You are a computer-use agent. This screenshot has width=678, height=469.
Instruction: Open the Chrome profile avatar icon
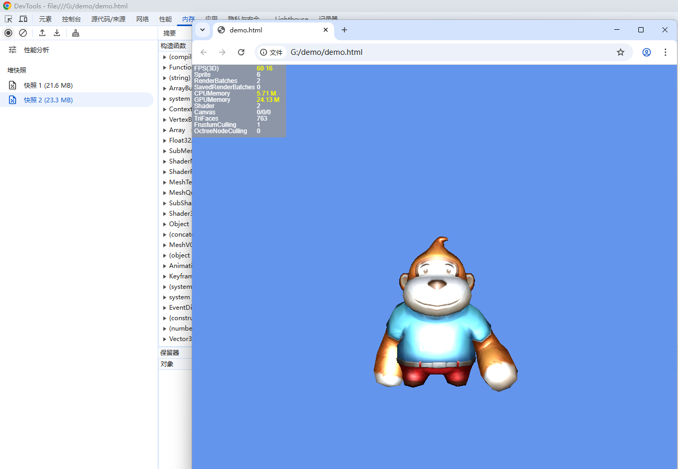coord(647,52)
